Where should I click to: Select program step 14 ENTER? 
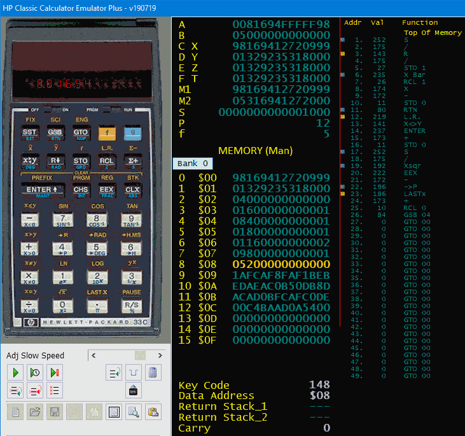(388, 131)
